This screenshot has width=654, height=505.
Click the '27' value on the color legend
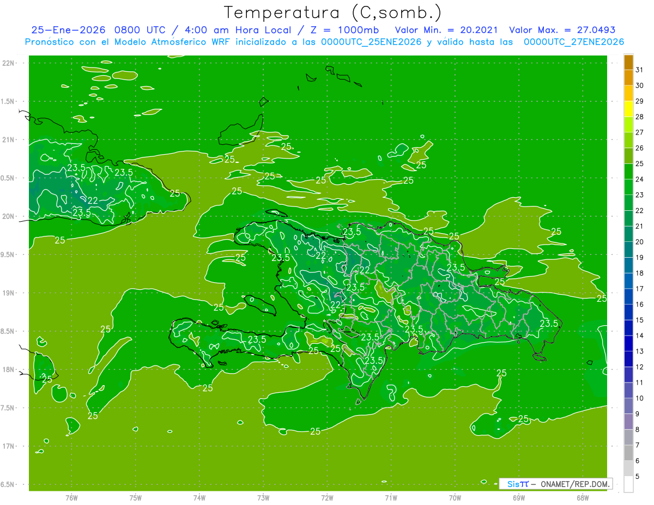tap(640, 132)
